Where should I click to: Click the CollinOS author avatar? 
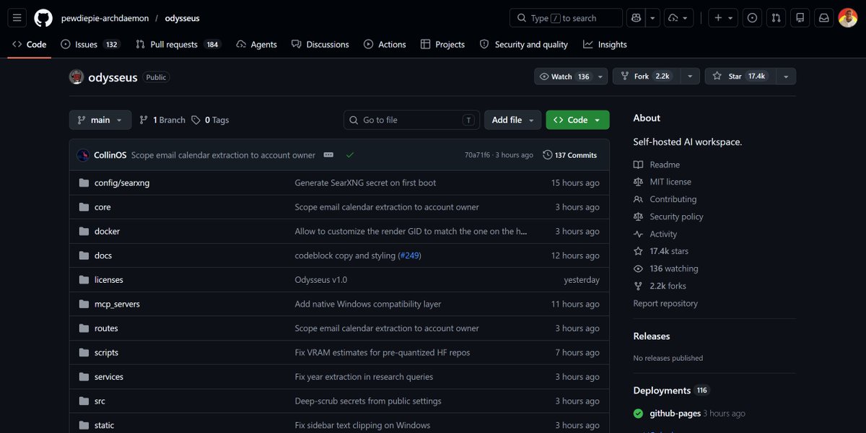tap(84, 155)
